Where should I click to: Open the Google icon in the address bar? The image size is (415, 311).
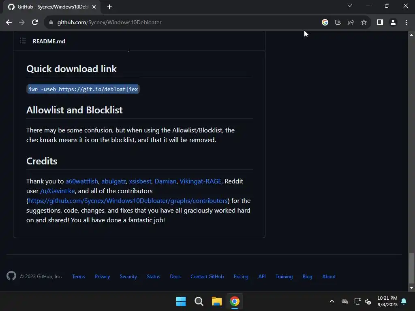pos(325,23)
